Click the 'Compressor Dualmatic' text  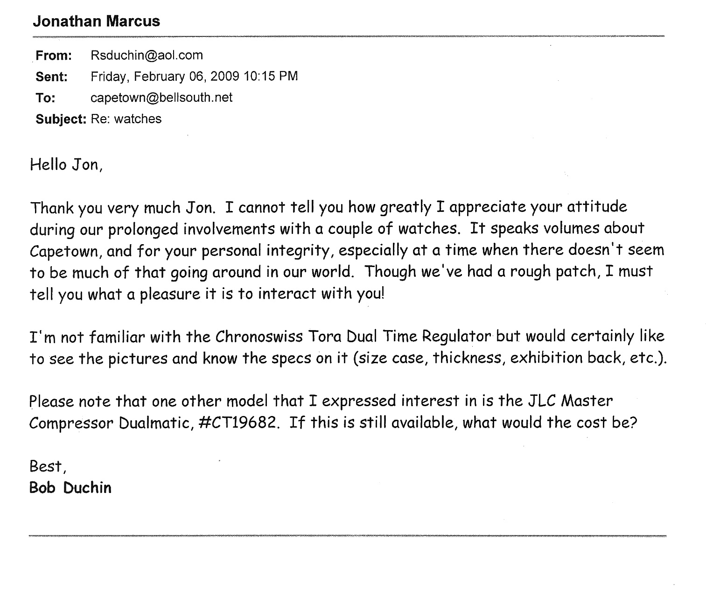point(109,423)
